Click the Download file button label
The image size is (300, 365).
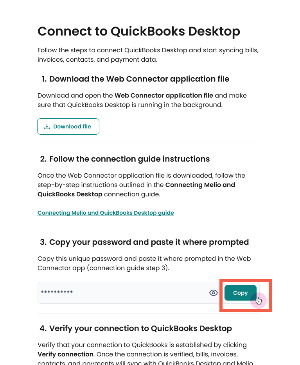[72, 126]
